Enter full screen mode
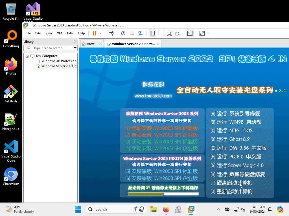Image resolution: width=289 pixels, height=216 pixels. [169, 33]
